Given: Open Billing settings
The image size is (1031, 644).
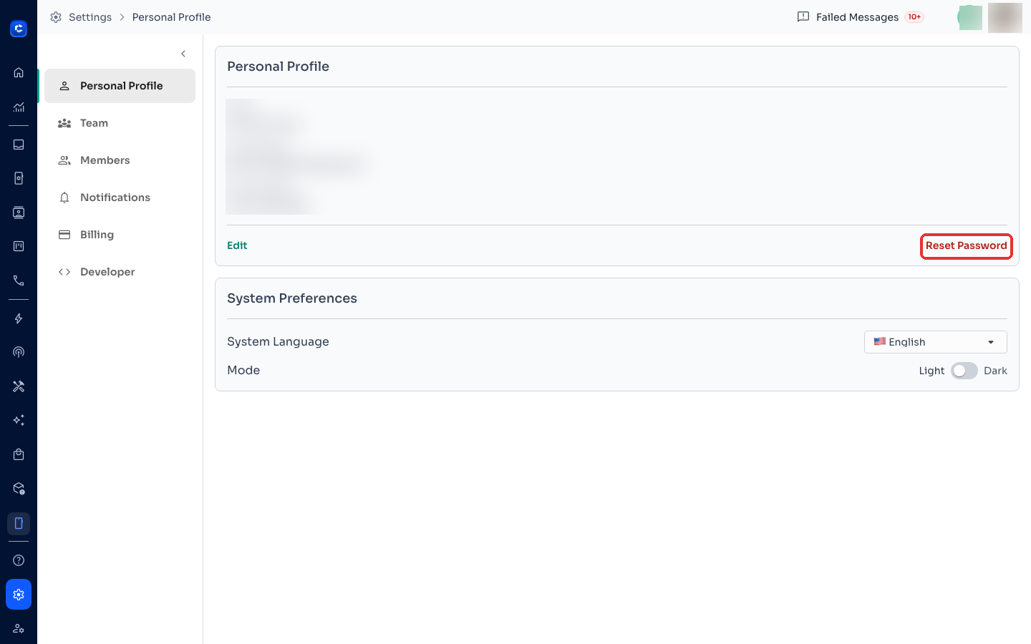Looking at the screenshot, I should point(120,235).
